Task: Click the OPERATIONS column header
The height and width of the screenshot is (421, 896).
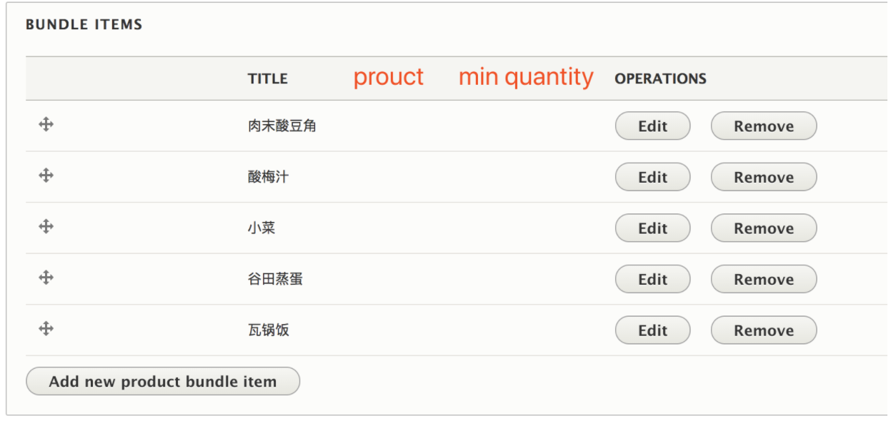Action: [660, 78]
